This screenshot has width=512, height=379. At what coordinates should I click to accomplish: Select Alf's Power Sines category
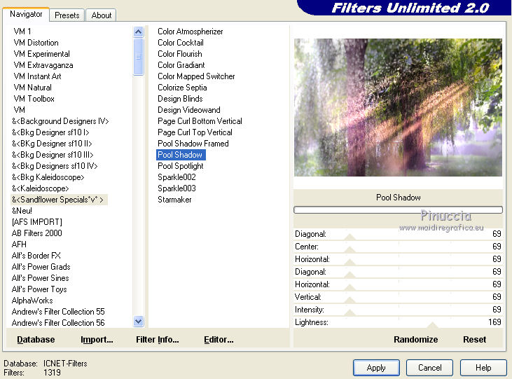41,278
